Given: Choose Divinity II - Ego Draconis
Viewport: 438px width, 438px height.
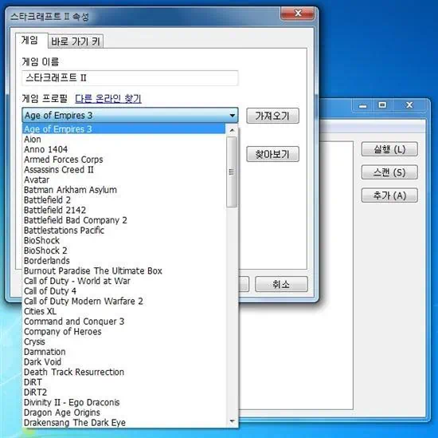Looking at the screenshot, I should [124, 402].
